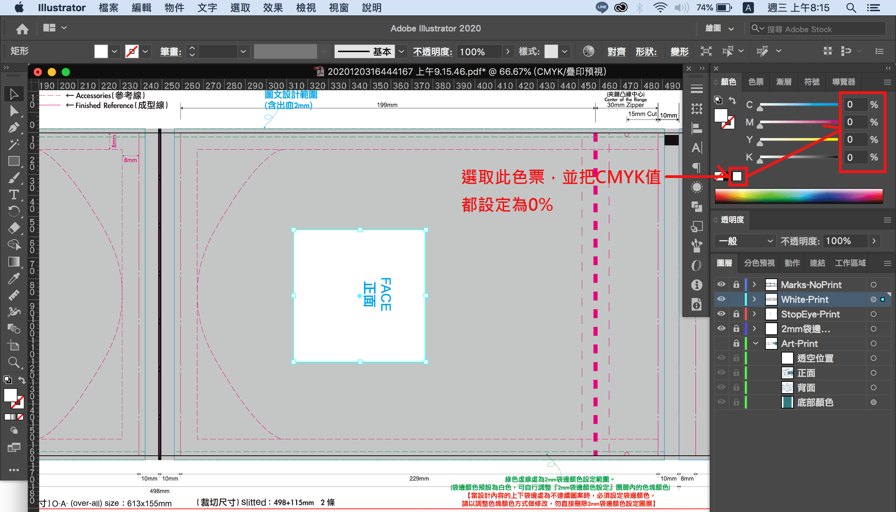Select the Eyedropper tool
The height and width of the screenshot is (512, 896).
13,278
